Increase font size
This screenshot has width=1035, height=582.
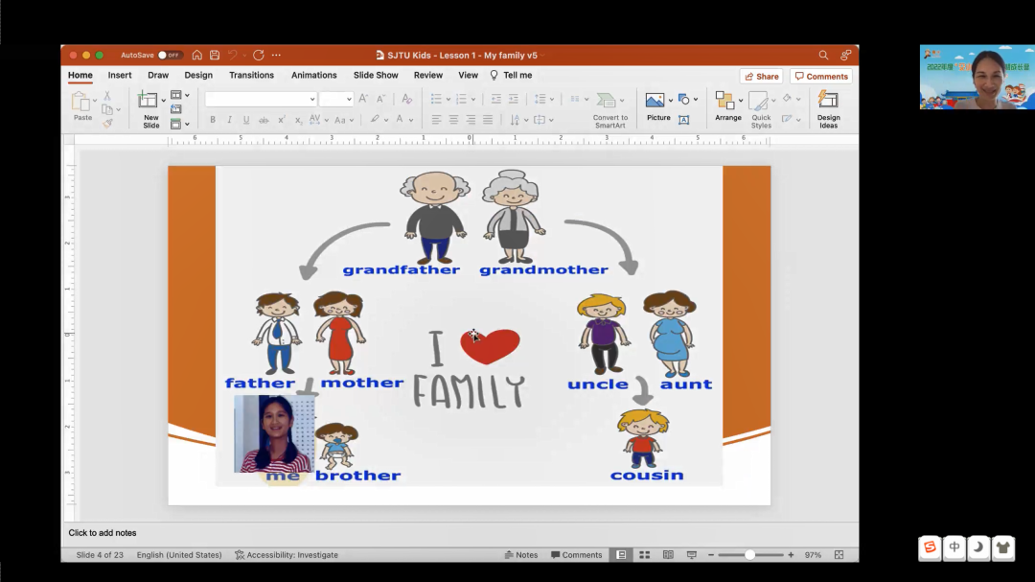pos(363,99)
